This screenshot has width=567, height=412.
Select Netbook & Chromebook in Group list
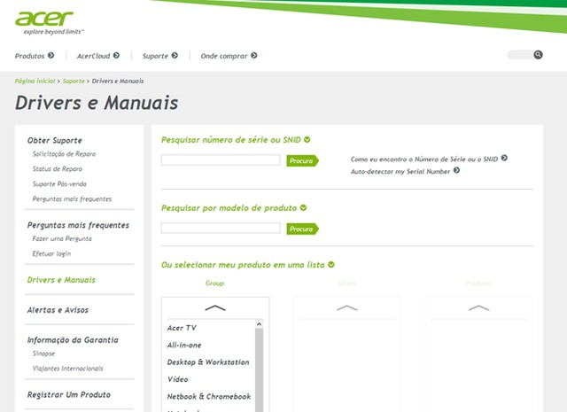[x=209, y=396]
